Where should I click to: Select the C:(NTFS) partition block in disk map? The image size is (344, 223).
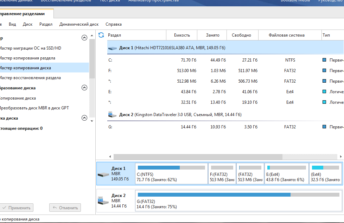tap(171, 174)
